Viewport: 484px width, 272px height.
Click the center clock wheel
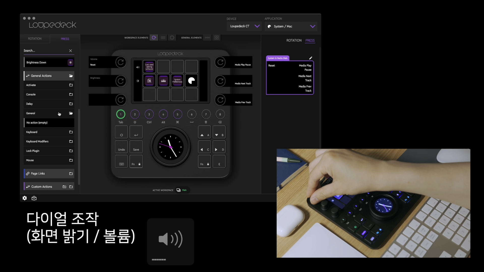(x=170, y=147)
